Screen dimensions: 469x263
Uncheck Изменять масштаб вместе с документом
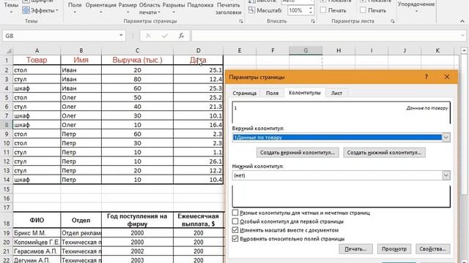point(235,230)
